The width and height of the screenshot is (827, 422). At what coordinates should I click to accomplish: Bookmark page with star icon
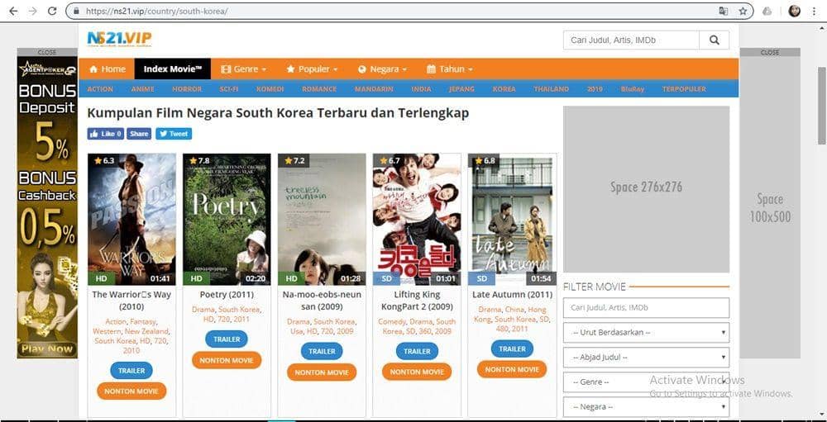point(743,12)
